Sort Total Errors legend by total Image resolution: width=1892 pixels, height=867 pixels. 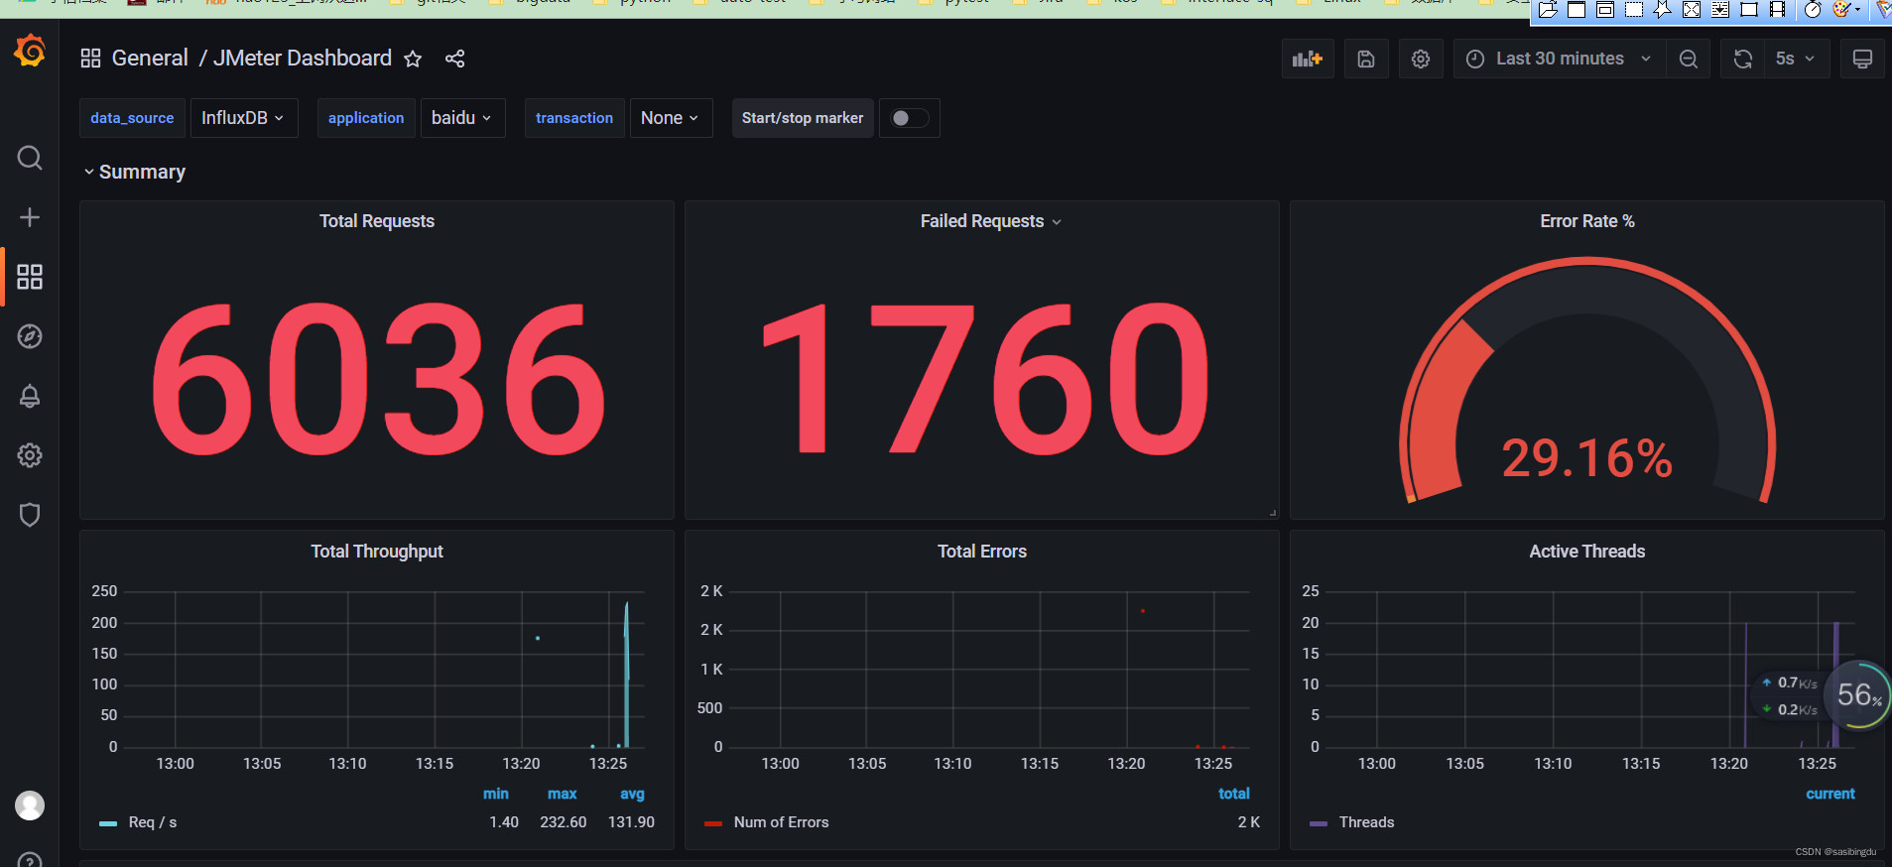(x=1234, y=794)
